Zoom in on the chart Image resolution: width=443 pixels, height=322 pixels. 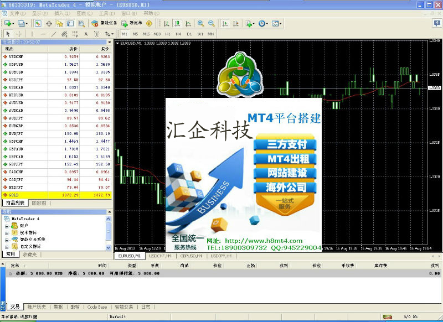click(200, 23)
